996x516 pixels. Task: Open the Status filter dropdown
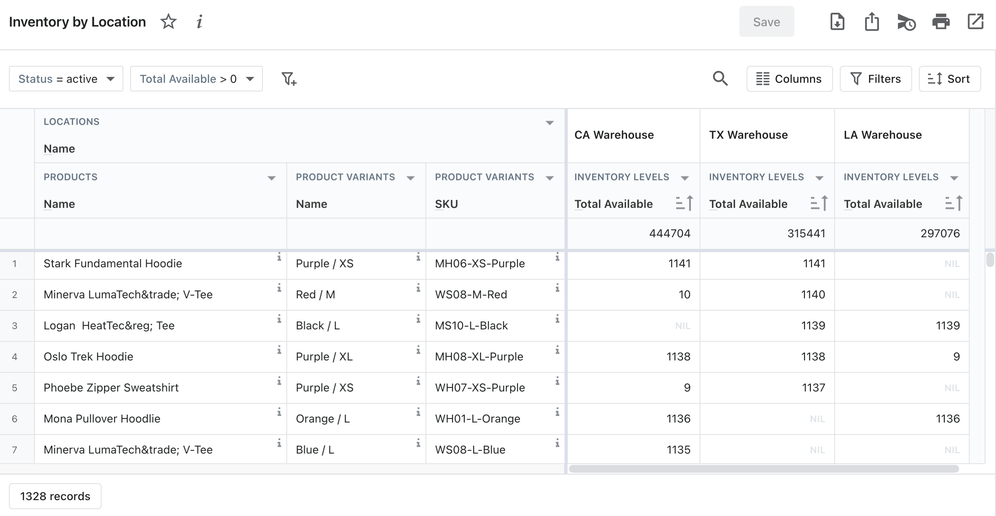[x=111, y=79]
